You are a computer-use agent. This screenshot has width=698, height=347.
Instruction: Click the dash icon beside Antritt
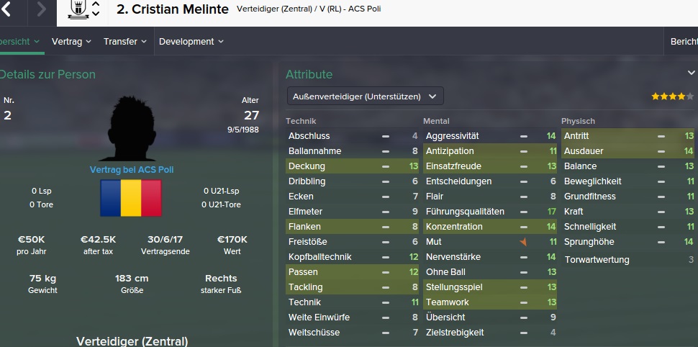(661, 136)
